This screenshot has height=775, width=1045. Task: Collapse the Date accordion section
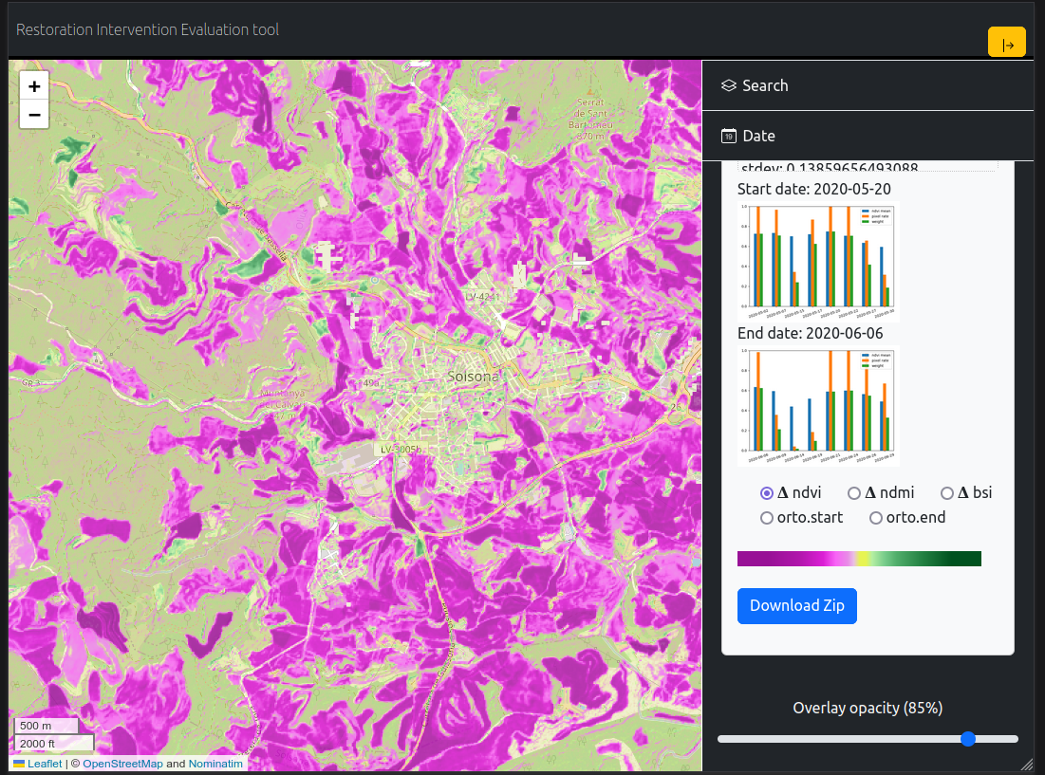[868, 136]
